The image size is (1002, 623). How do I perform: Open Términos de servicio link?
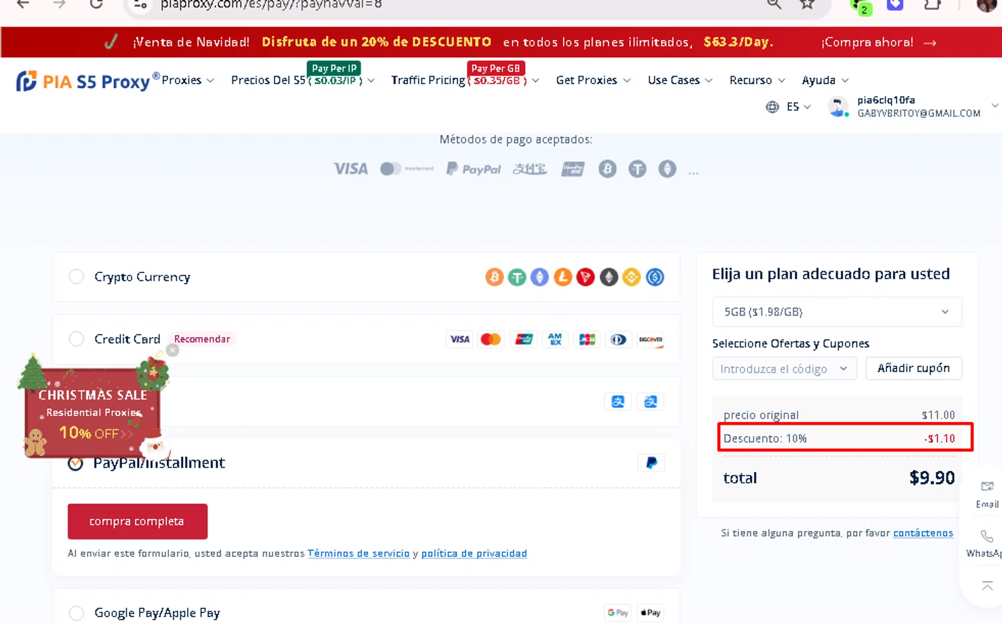[358, 554]
